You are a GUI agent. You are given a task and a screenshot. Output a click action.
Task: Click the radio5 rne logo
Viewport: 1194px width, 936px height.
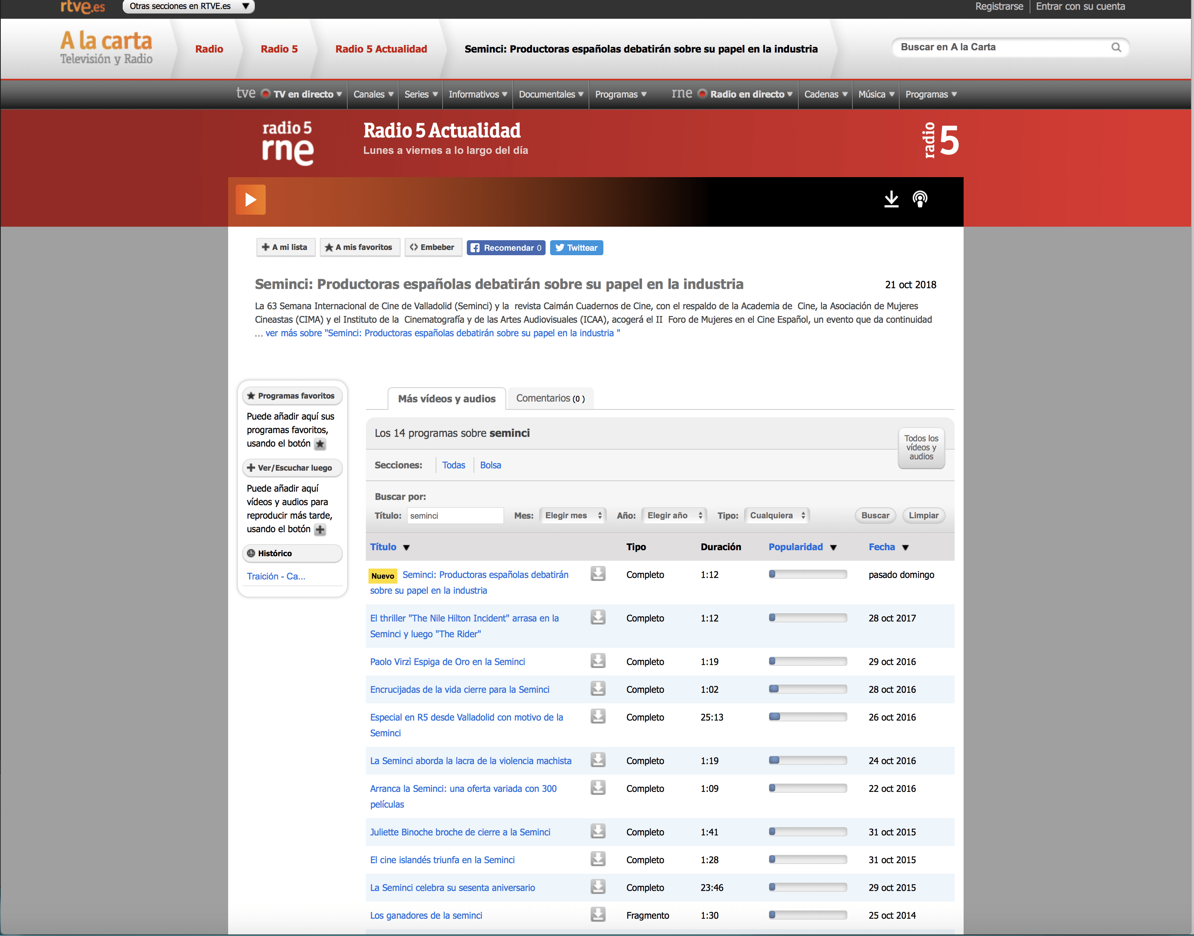(288, 143)
